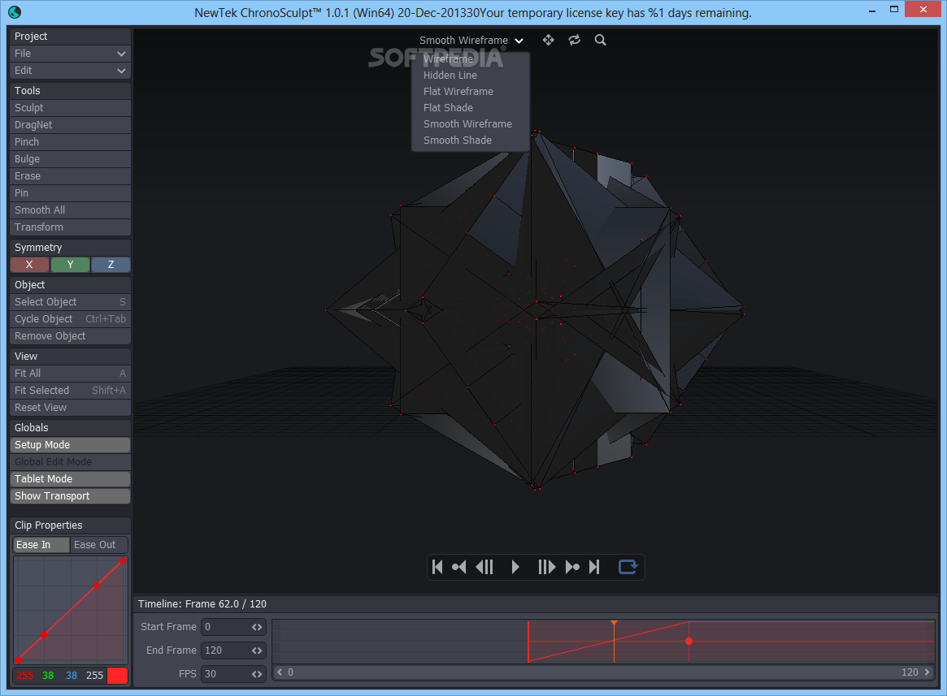Open the File dropdown menu
Viewport: 947px width, 696px height.
[70, 54]
